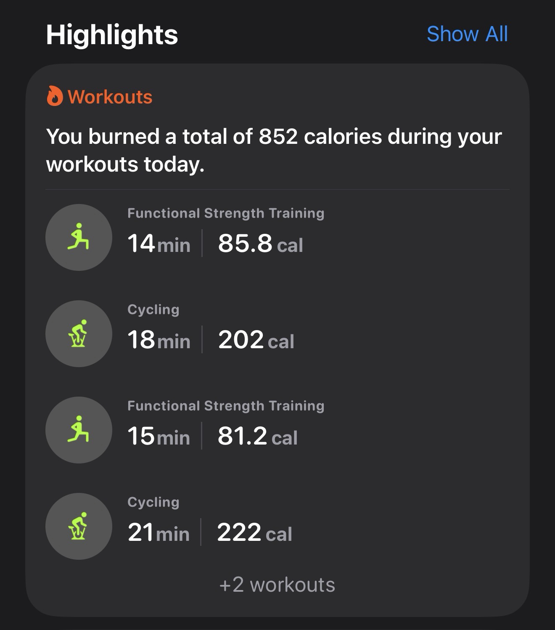Tap the Cycling title above 202 cal
The height and width of the screenshot is (630, 555).
pos(153,310)
